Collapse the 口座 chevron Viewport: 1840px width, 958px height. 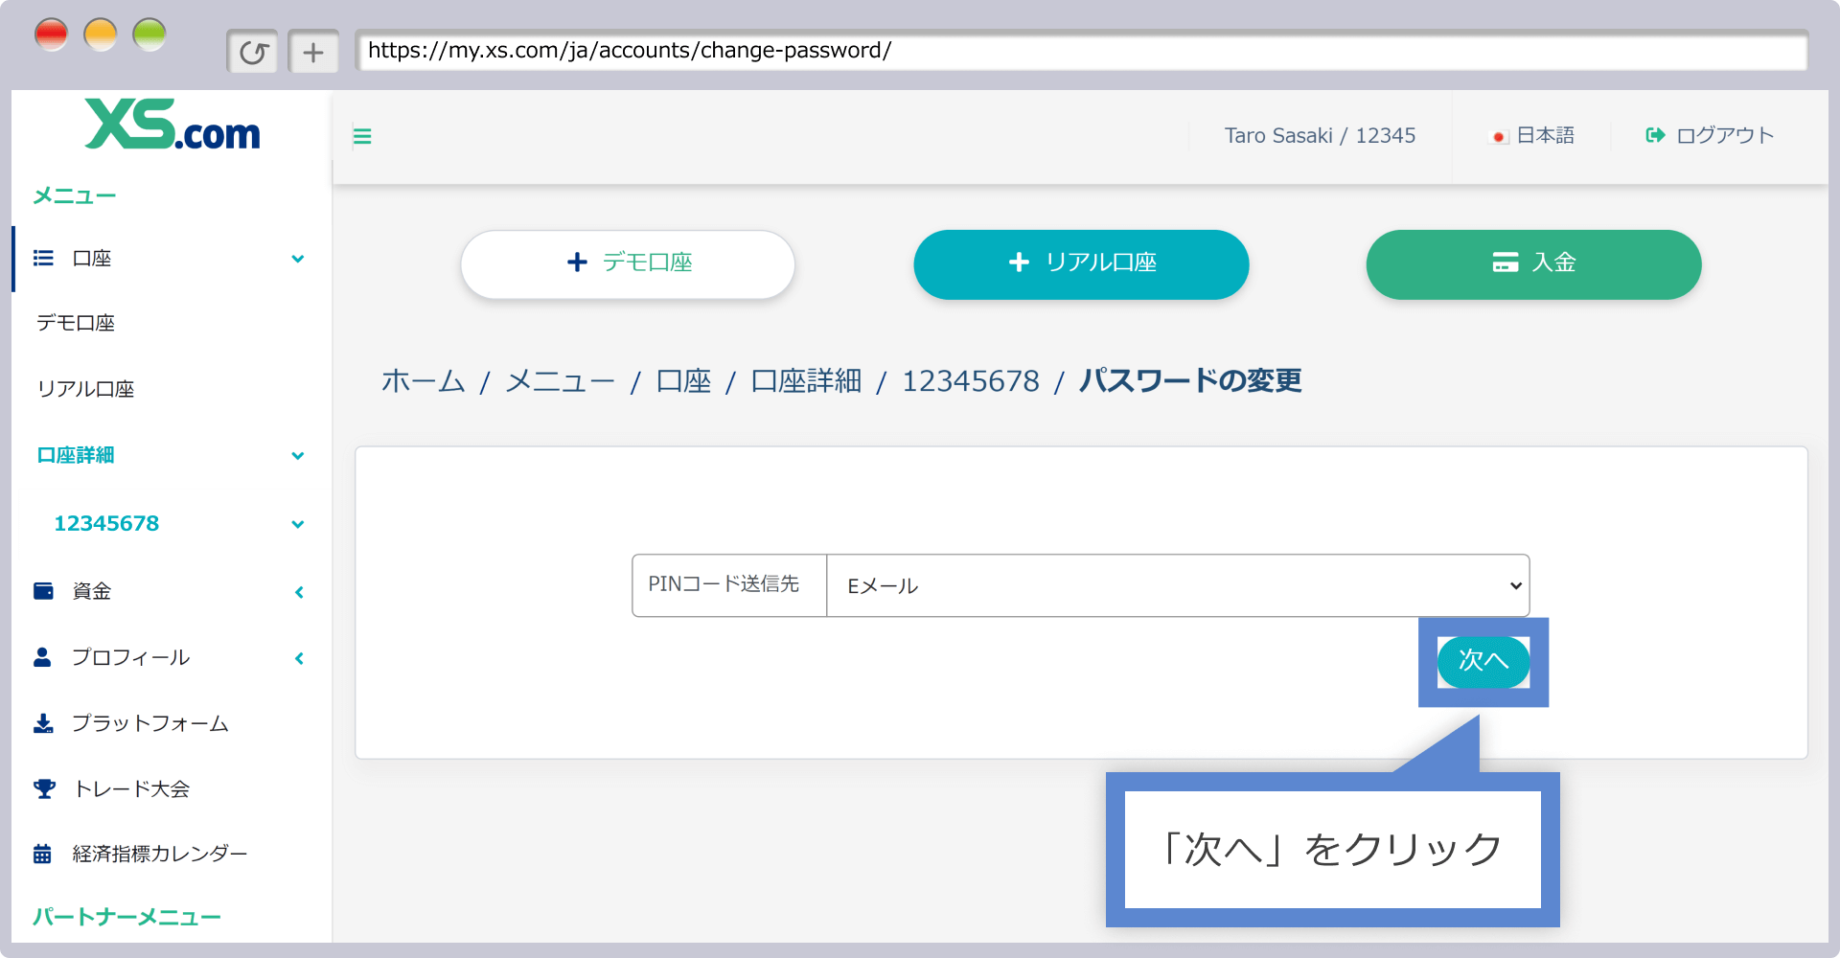click(x=298, y=259)
